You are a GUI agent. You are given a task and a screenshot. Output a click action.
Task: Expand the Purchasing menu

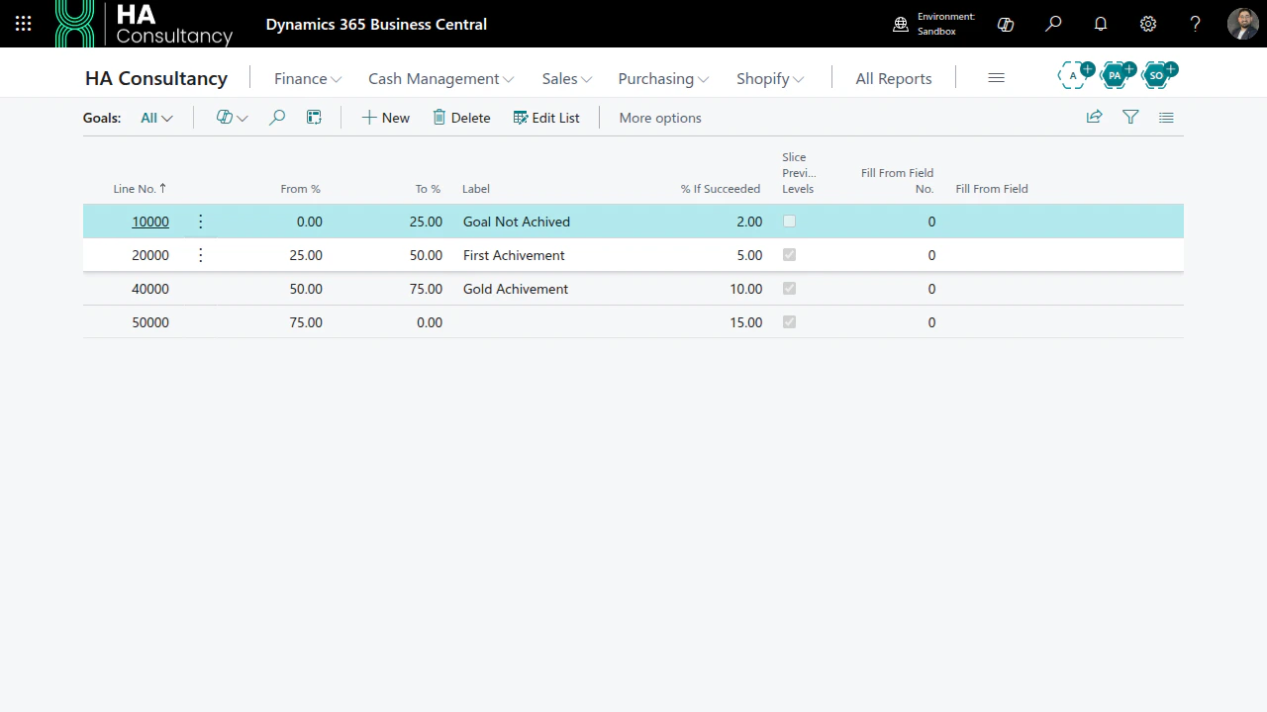(x=663, y=78)
